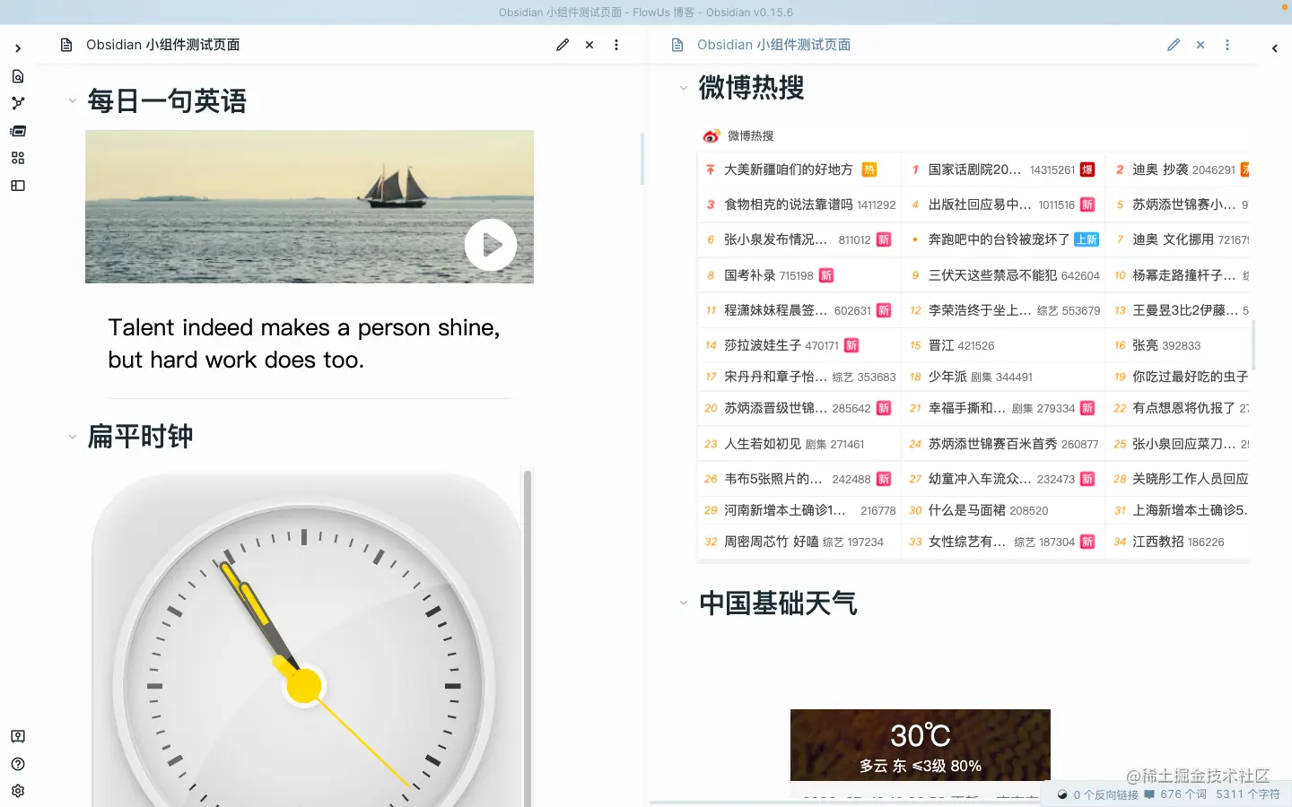The image size is (1292, 807).
Task: Click 5311 个字符 character count
Action: pos(1248,794)
